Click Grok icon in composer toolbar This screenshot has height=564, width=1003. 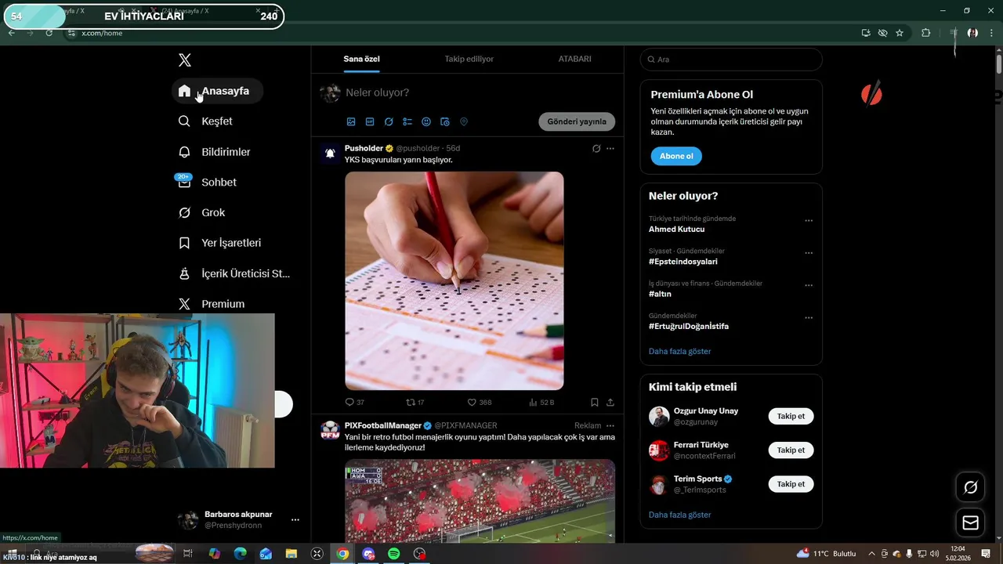389,122
